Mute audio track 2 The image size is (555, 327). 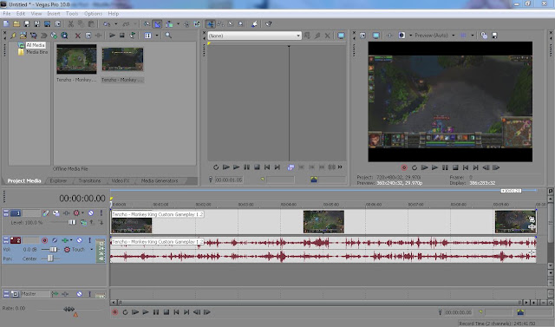pyautogui.click(x=79, y=240)
